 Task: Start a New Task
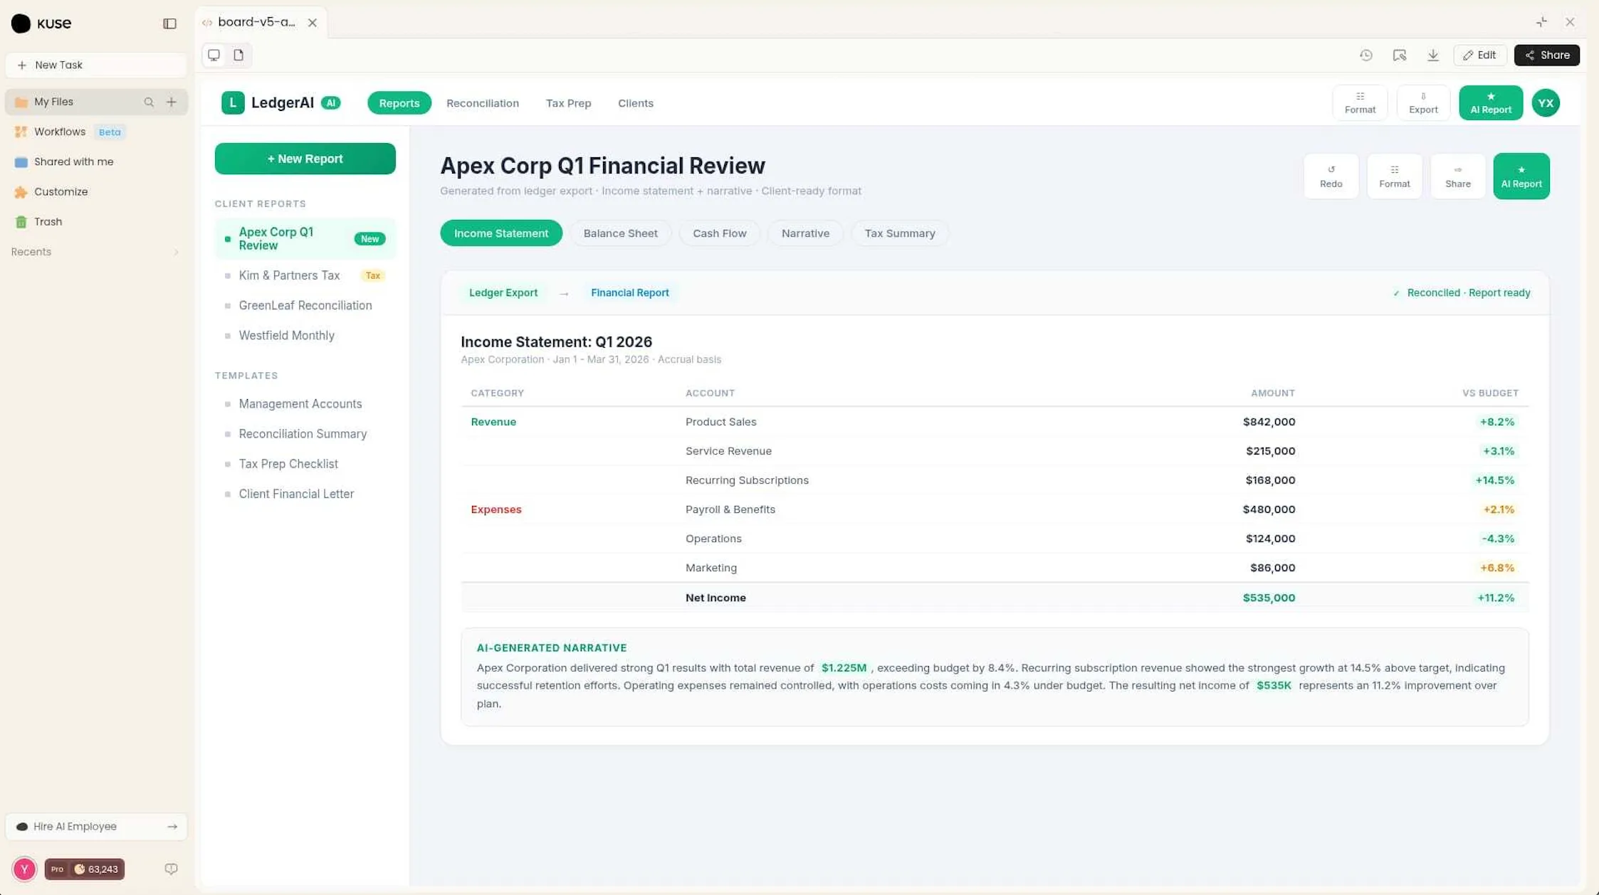96,65
